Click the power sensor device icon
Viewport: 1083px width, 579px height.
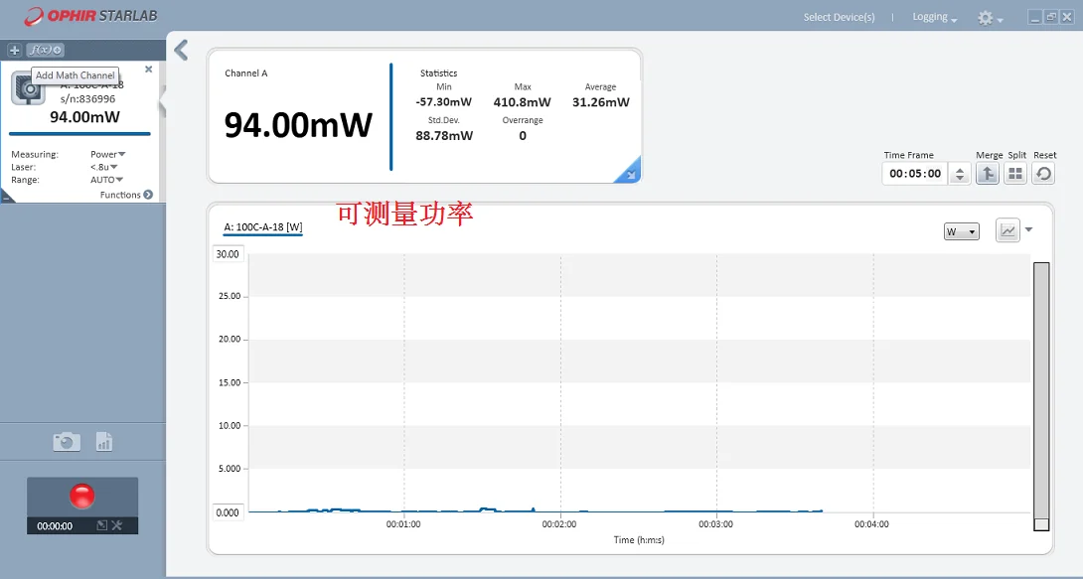(29, 89)
